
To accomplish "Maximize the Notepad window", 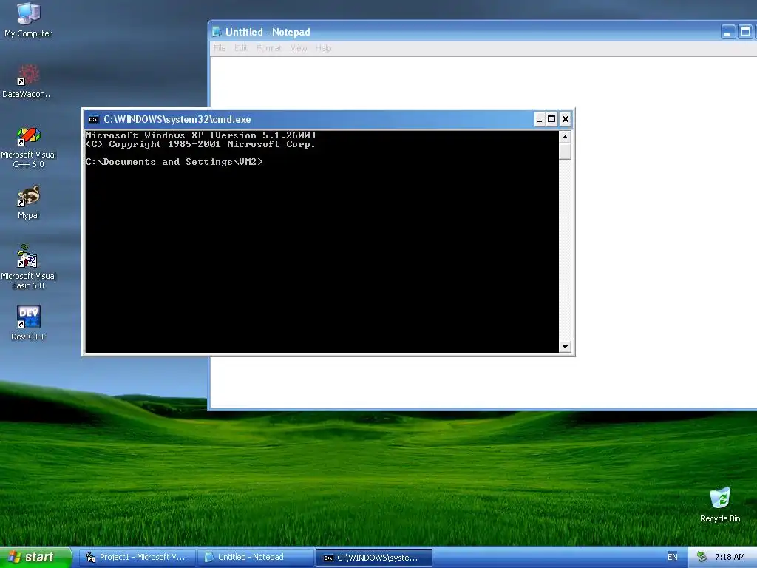I will click(x=745, y=32).
